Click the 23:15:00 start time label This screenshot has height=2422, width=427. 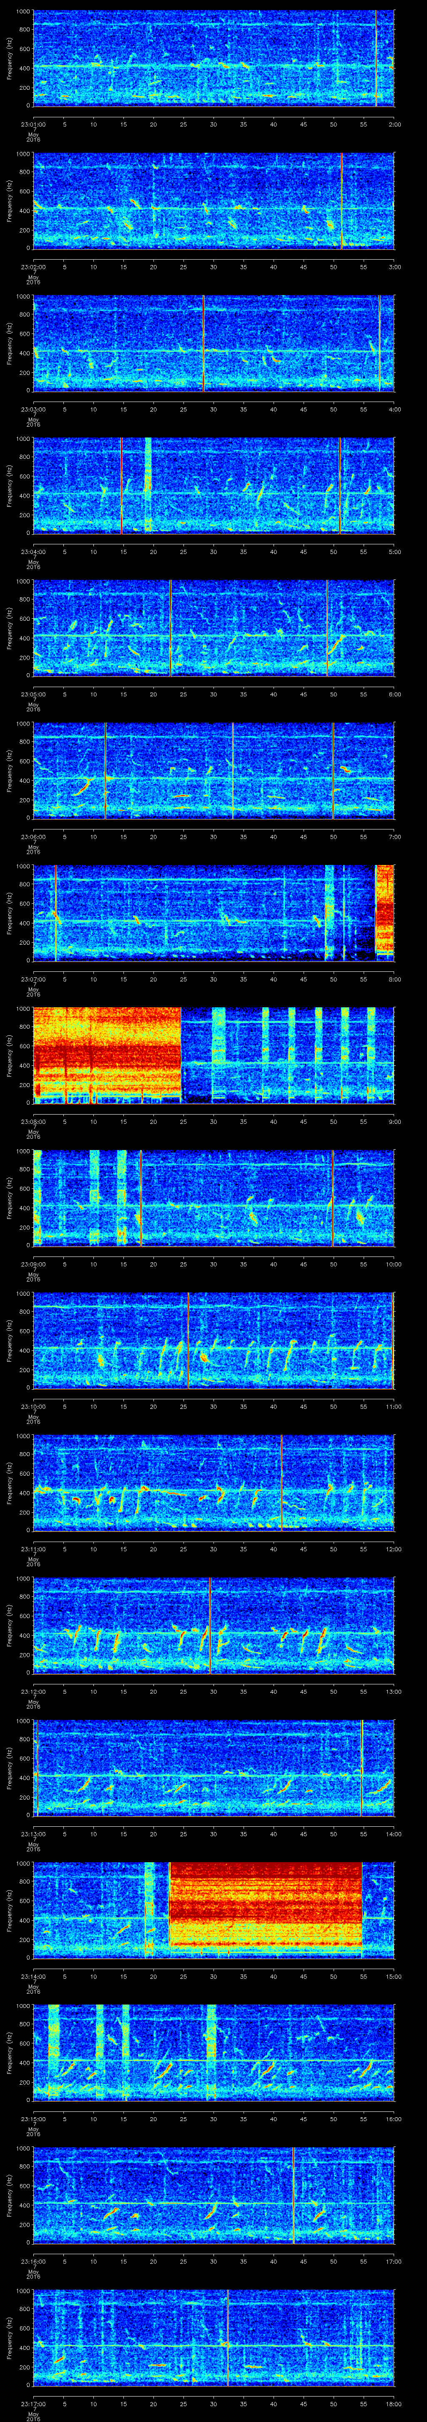[x=34, y=2118]
